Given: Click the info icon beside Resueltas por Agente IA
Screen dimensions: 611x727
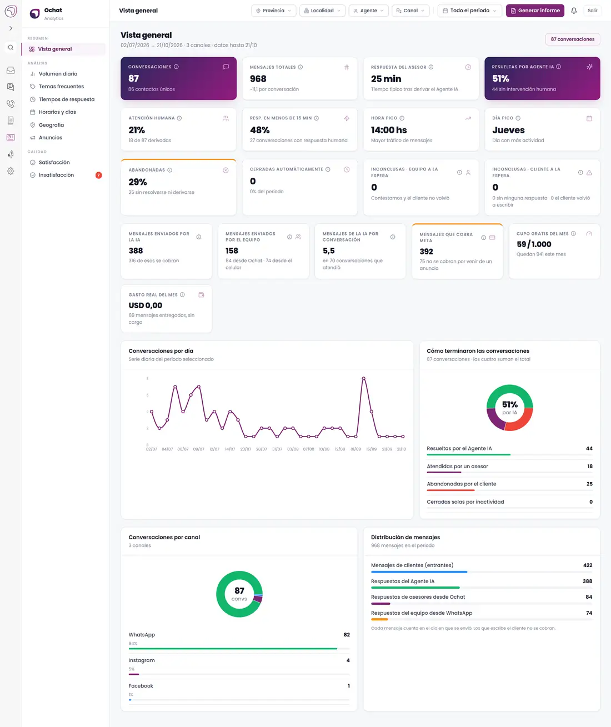Looking at the screenshot, I should pos(559,67).
